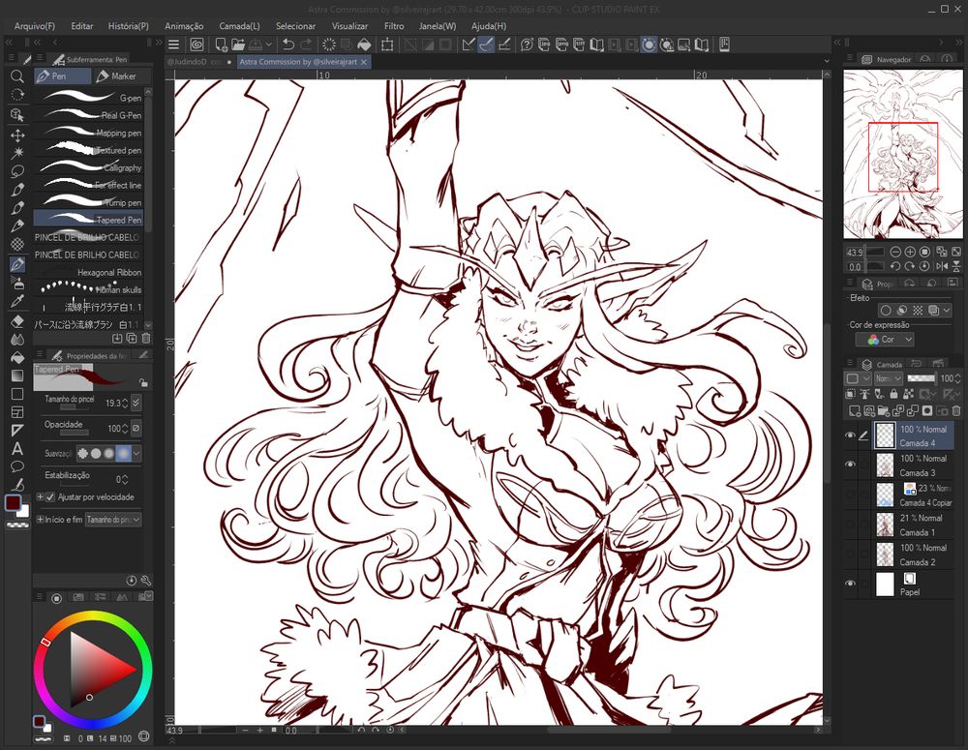968x750 pixels.
Task: Open the Cor de expressão dropdown
Action: [x=885, y=340]
